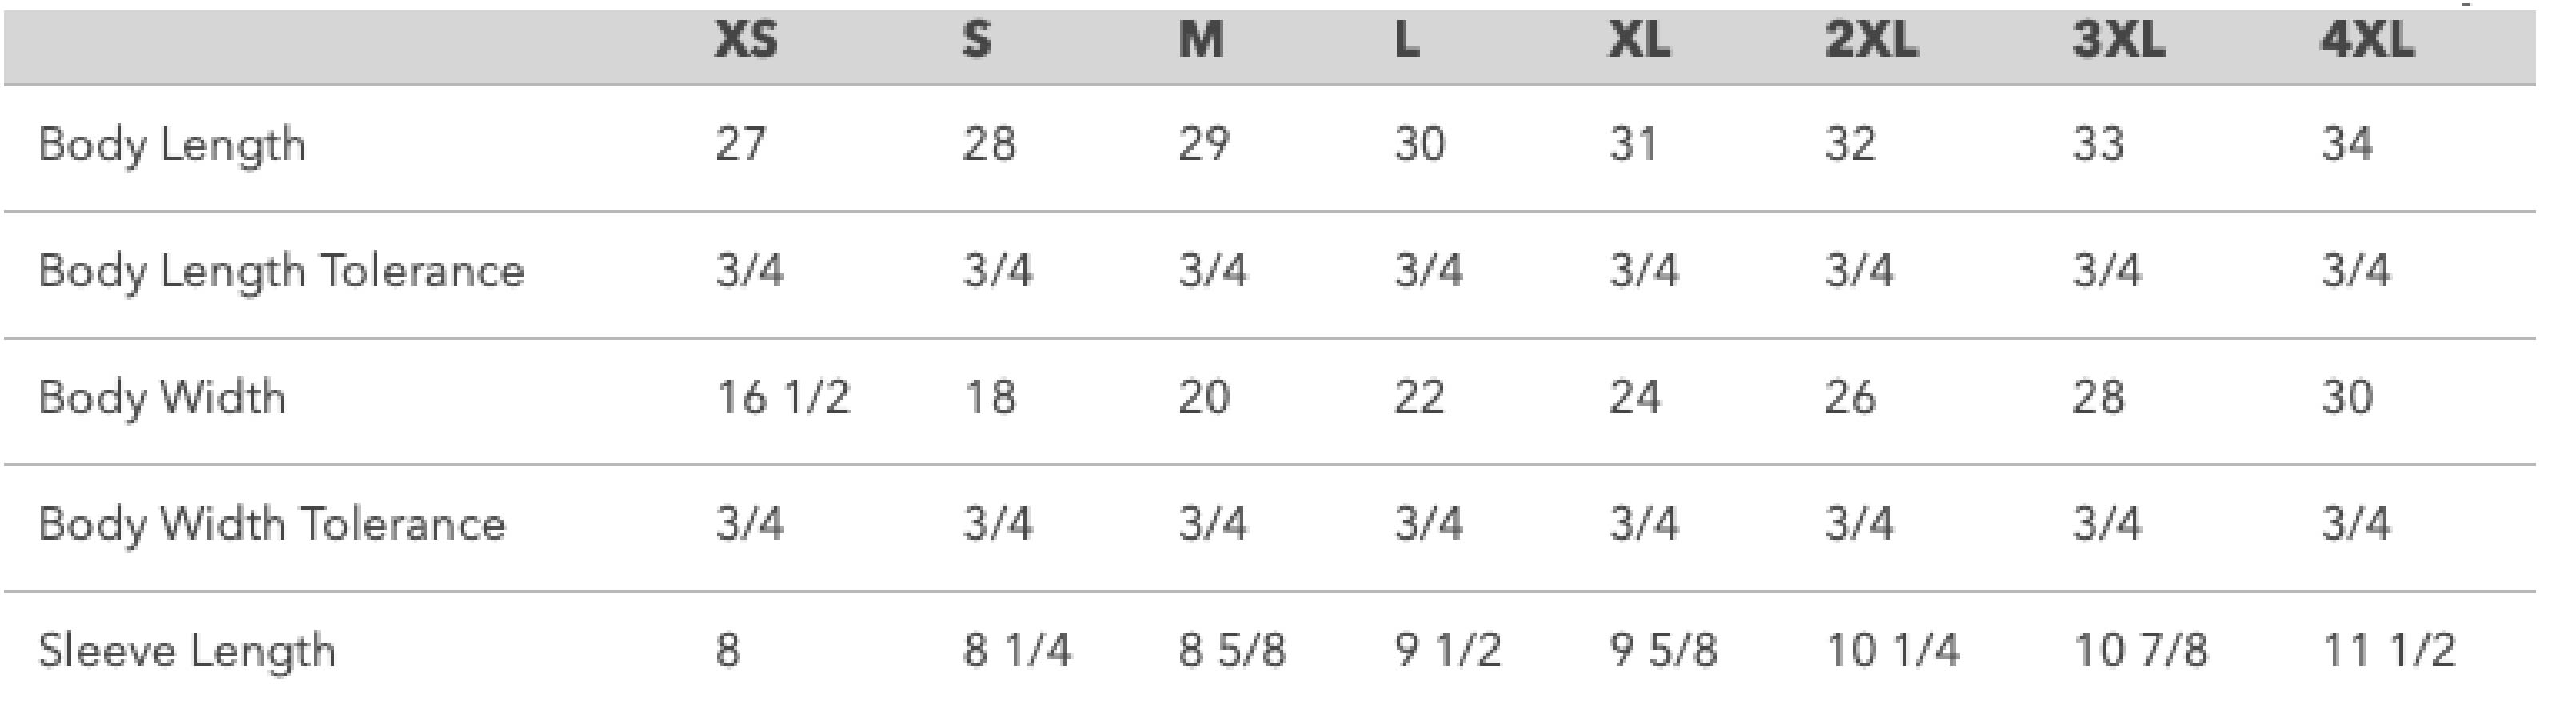Click body length value 27 for XS
The height and width of the screenshot is (713, 2576).
[x=740, y=145]
